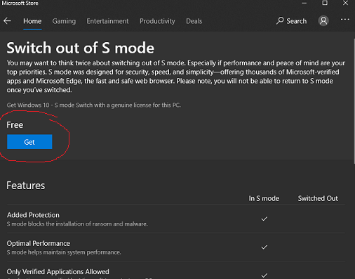The height and width of the screenshot is (279, 355).
Task: Click the blue Get button
Action: 29,142
